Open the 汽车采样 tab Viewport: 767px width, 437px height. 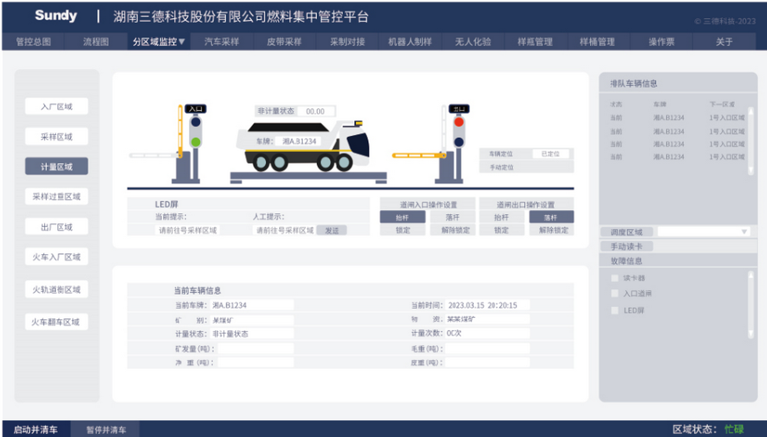(222, 42)
